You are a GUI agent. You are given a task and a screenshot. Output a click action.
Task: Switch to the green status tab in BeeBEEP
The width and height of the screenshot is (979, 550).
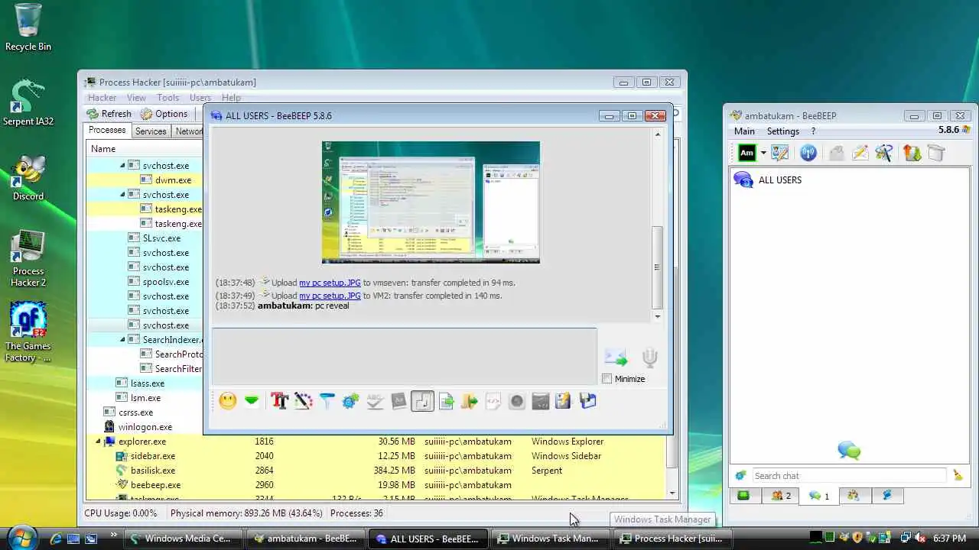point(743,496)
